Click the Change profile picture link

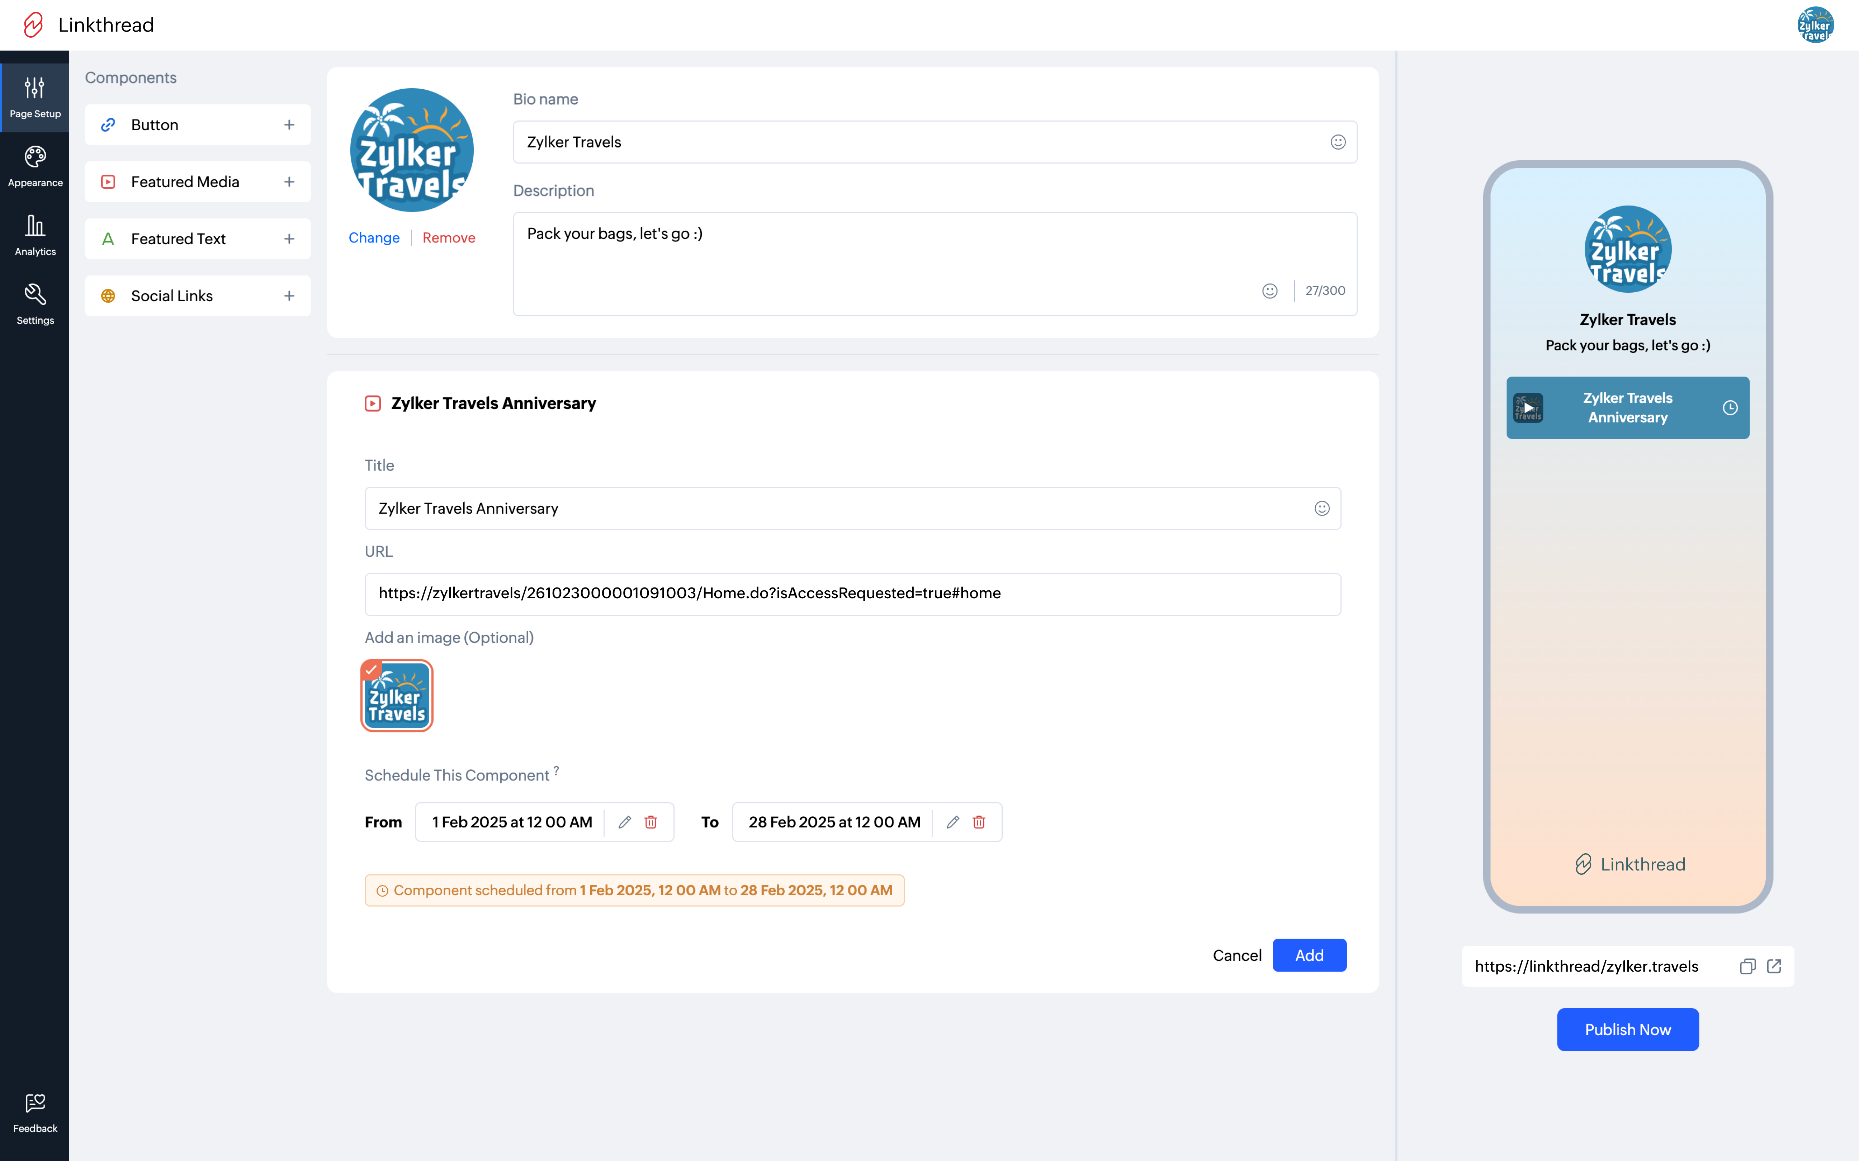point(374,237)
